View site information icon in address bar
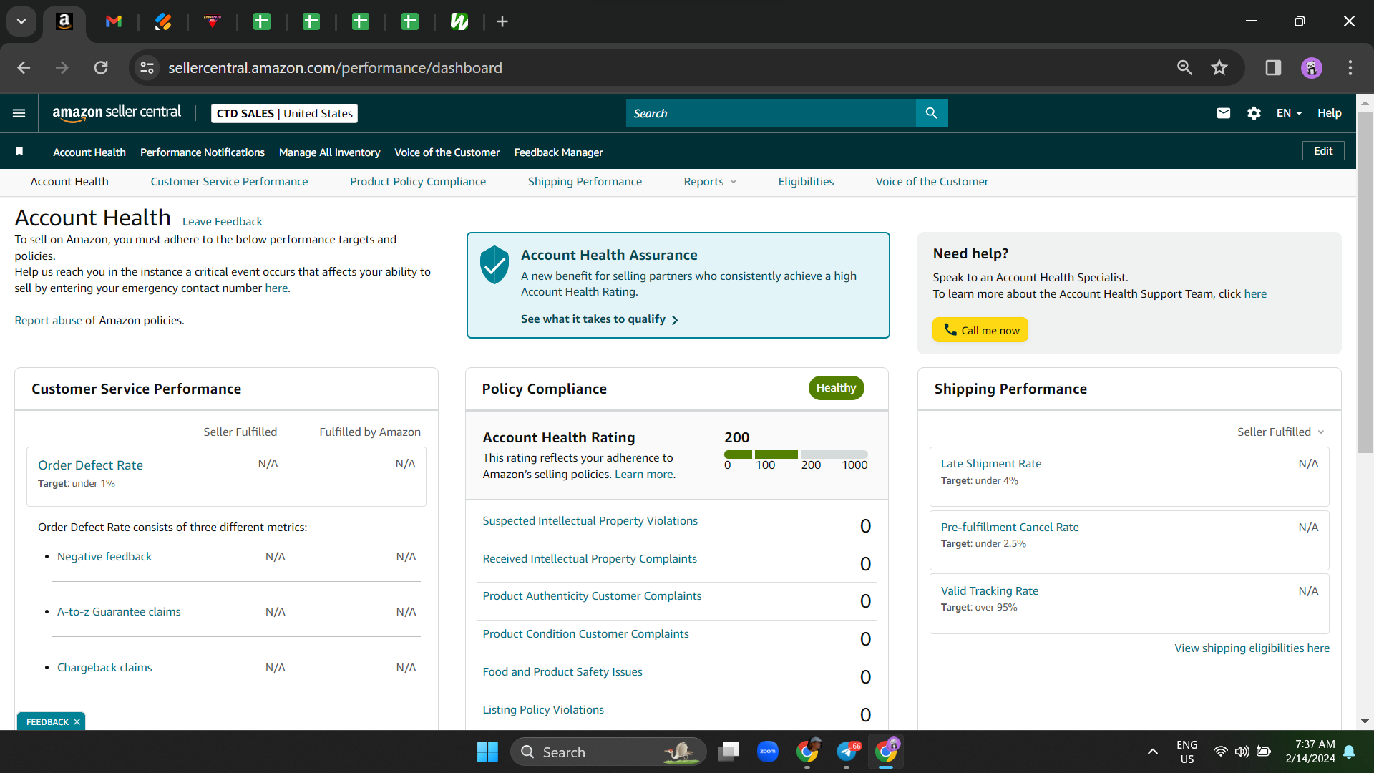The image size is (1374, 773). [147, 68]
